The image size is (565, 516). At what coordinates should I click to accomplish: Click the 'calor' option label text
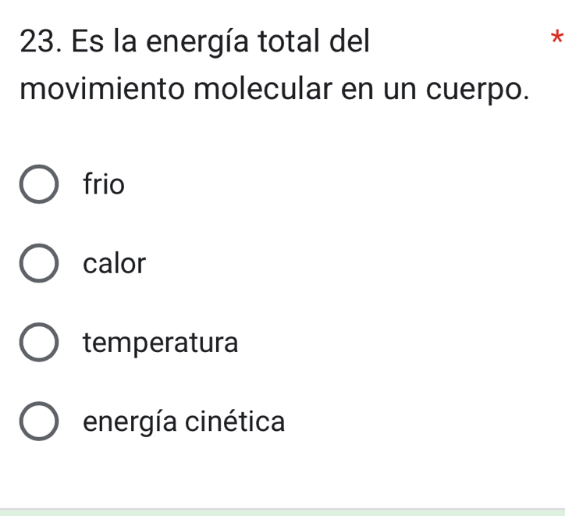click(115, 264)
